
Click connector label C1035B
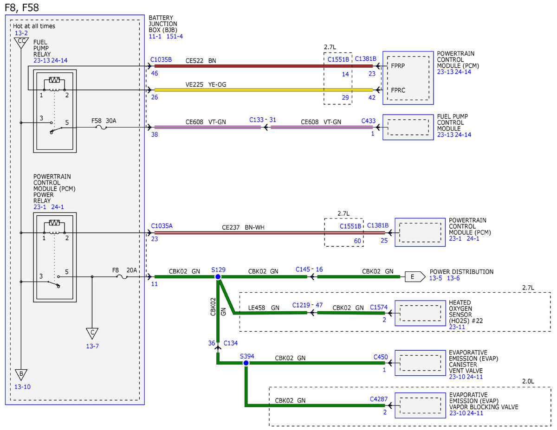[161, 60]
